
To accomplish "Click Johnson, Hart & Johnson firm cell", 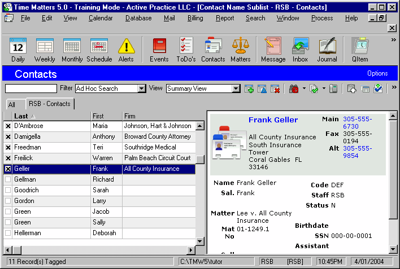I will point(158,126).
